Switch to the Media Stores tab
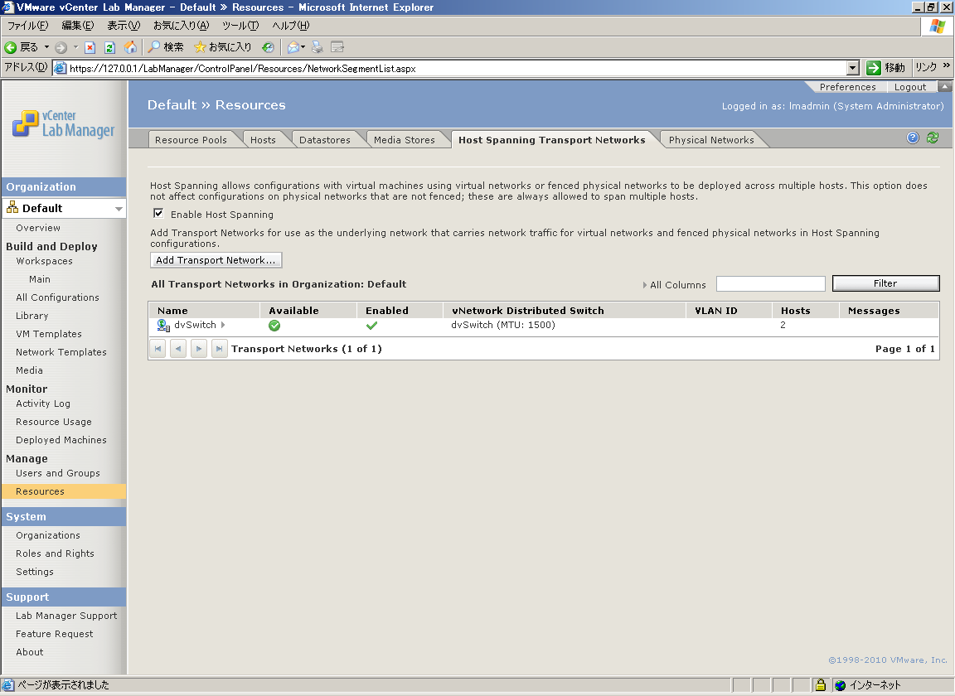Screen dimensions: 955x696 pos(405,140)
